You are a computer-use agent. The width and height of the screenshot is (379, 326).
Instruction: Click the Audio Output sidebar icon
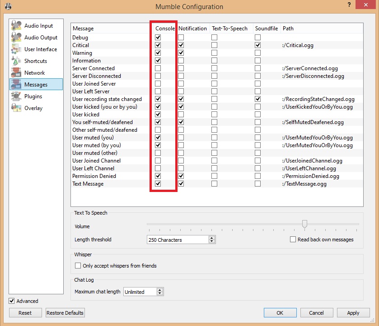[x=16, y=37]
